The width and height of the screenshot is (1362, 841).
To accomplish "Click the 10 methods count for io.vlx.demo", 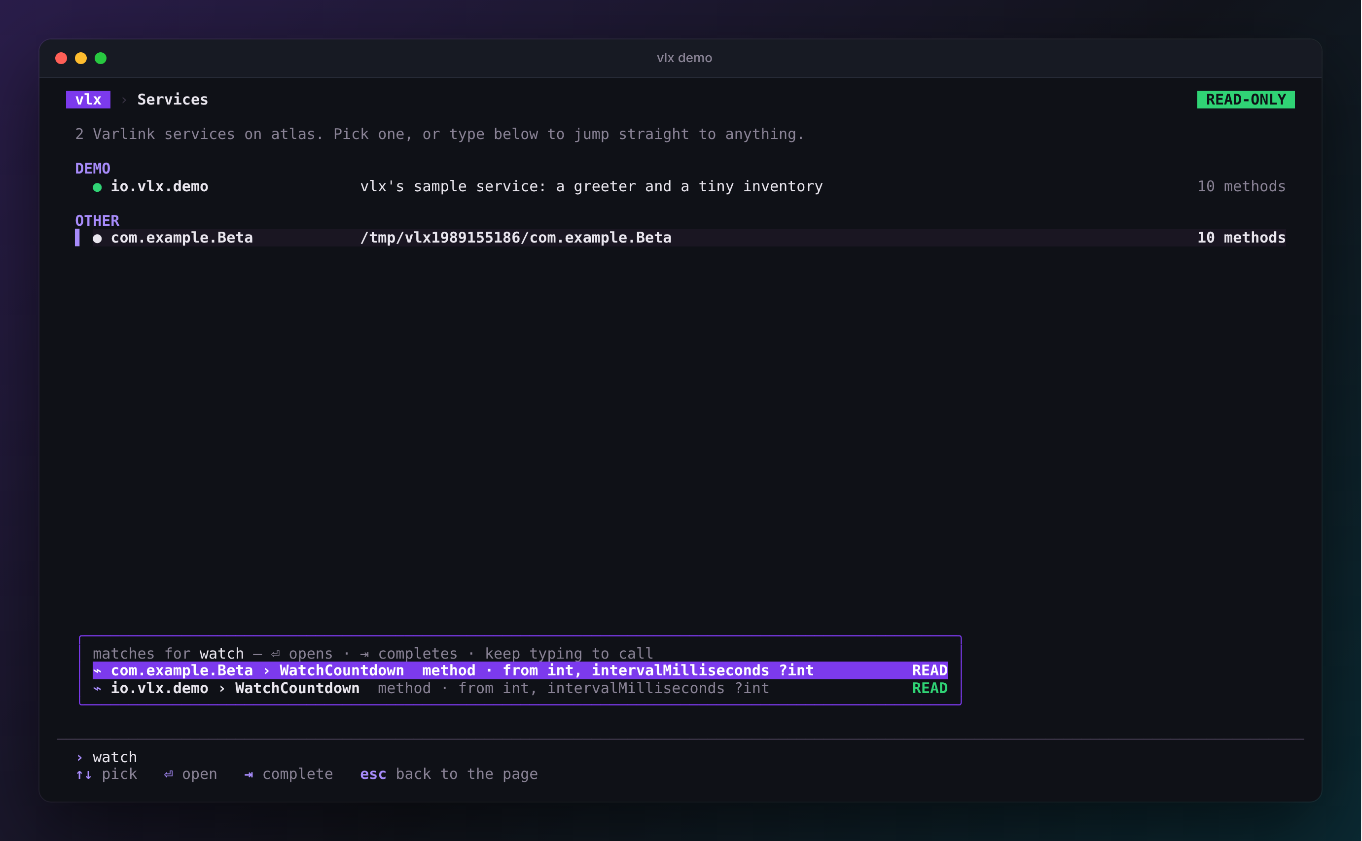I will coord(1241,186).
